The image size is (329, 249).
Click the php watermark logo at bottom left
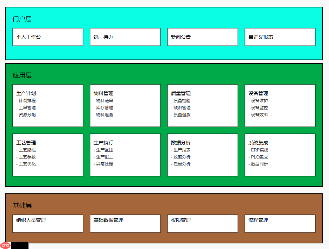(6, 245)
